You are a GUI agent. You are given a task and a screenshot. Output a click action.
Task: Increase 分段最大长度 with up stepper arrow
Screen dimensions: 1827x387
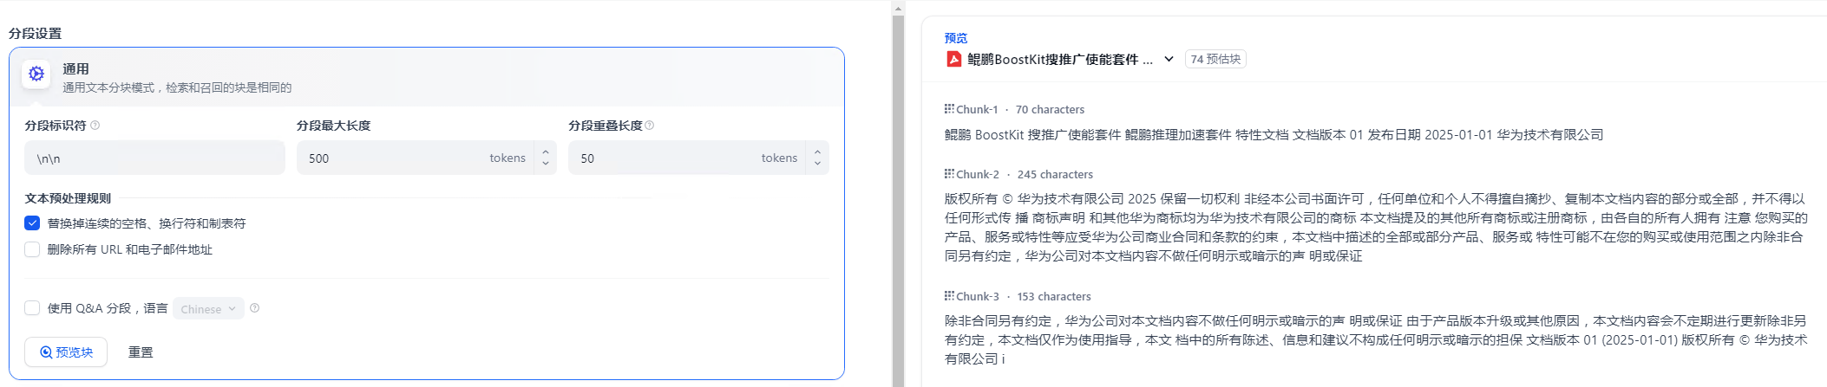coord(546,152)
